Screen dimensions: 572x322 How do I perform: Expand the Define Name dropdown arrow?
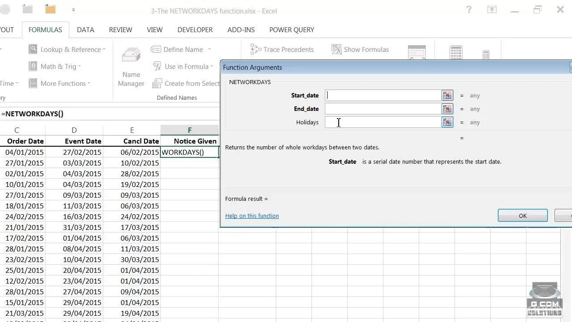209,50
